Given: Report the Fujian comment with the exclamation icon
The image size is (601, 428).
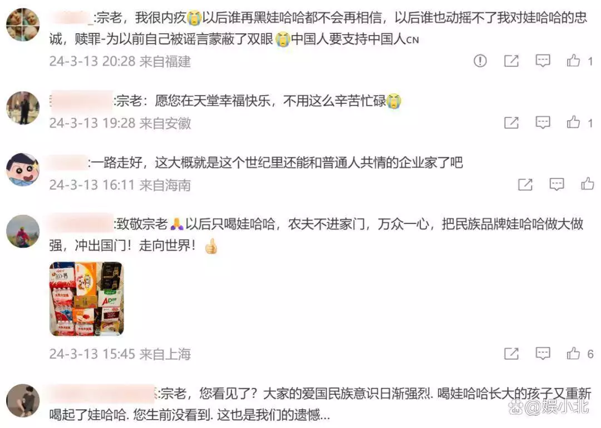Looking at the screenshot, I should pos(480,61).
